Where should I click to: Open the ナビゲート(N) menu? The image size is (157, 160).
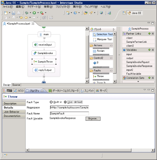point(34,7)
